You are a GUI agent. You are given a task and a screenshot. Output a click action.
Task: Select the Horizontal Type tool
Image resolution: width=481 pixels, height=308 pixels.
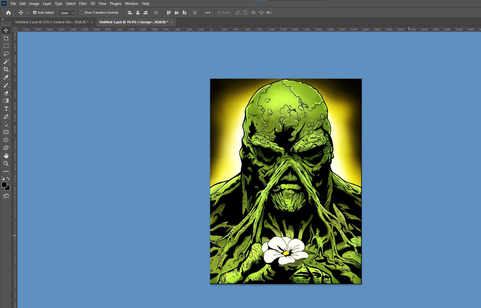tap(6, 109)
